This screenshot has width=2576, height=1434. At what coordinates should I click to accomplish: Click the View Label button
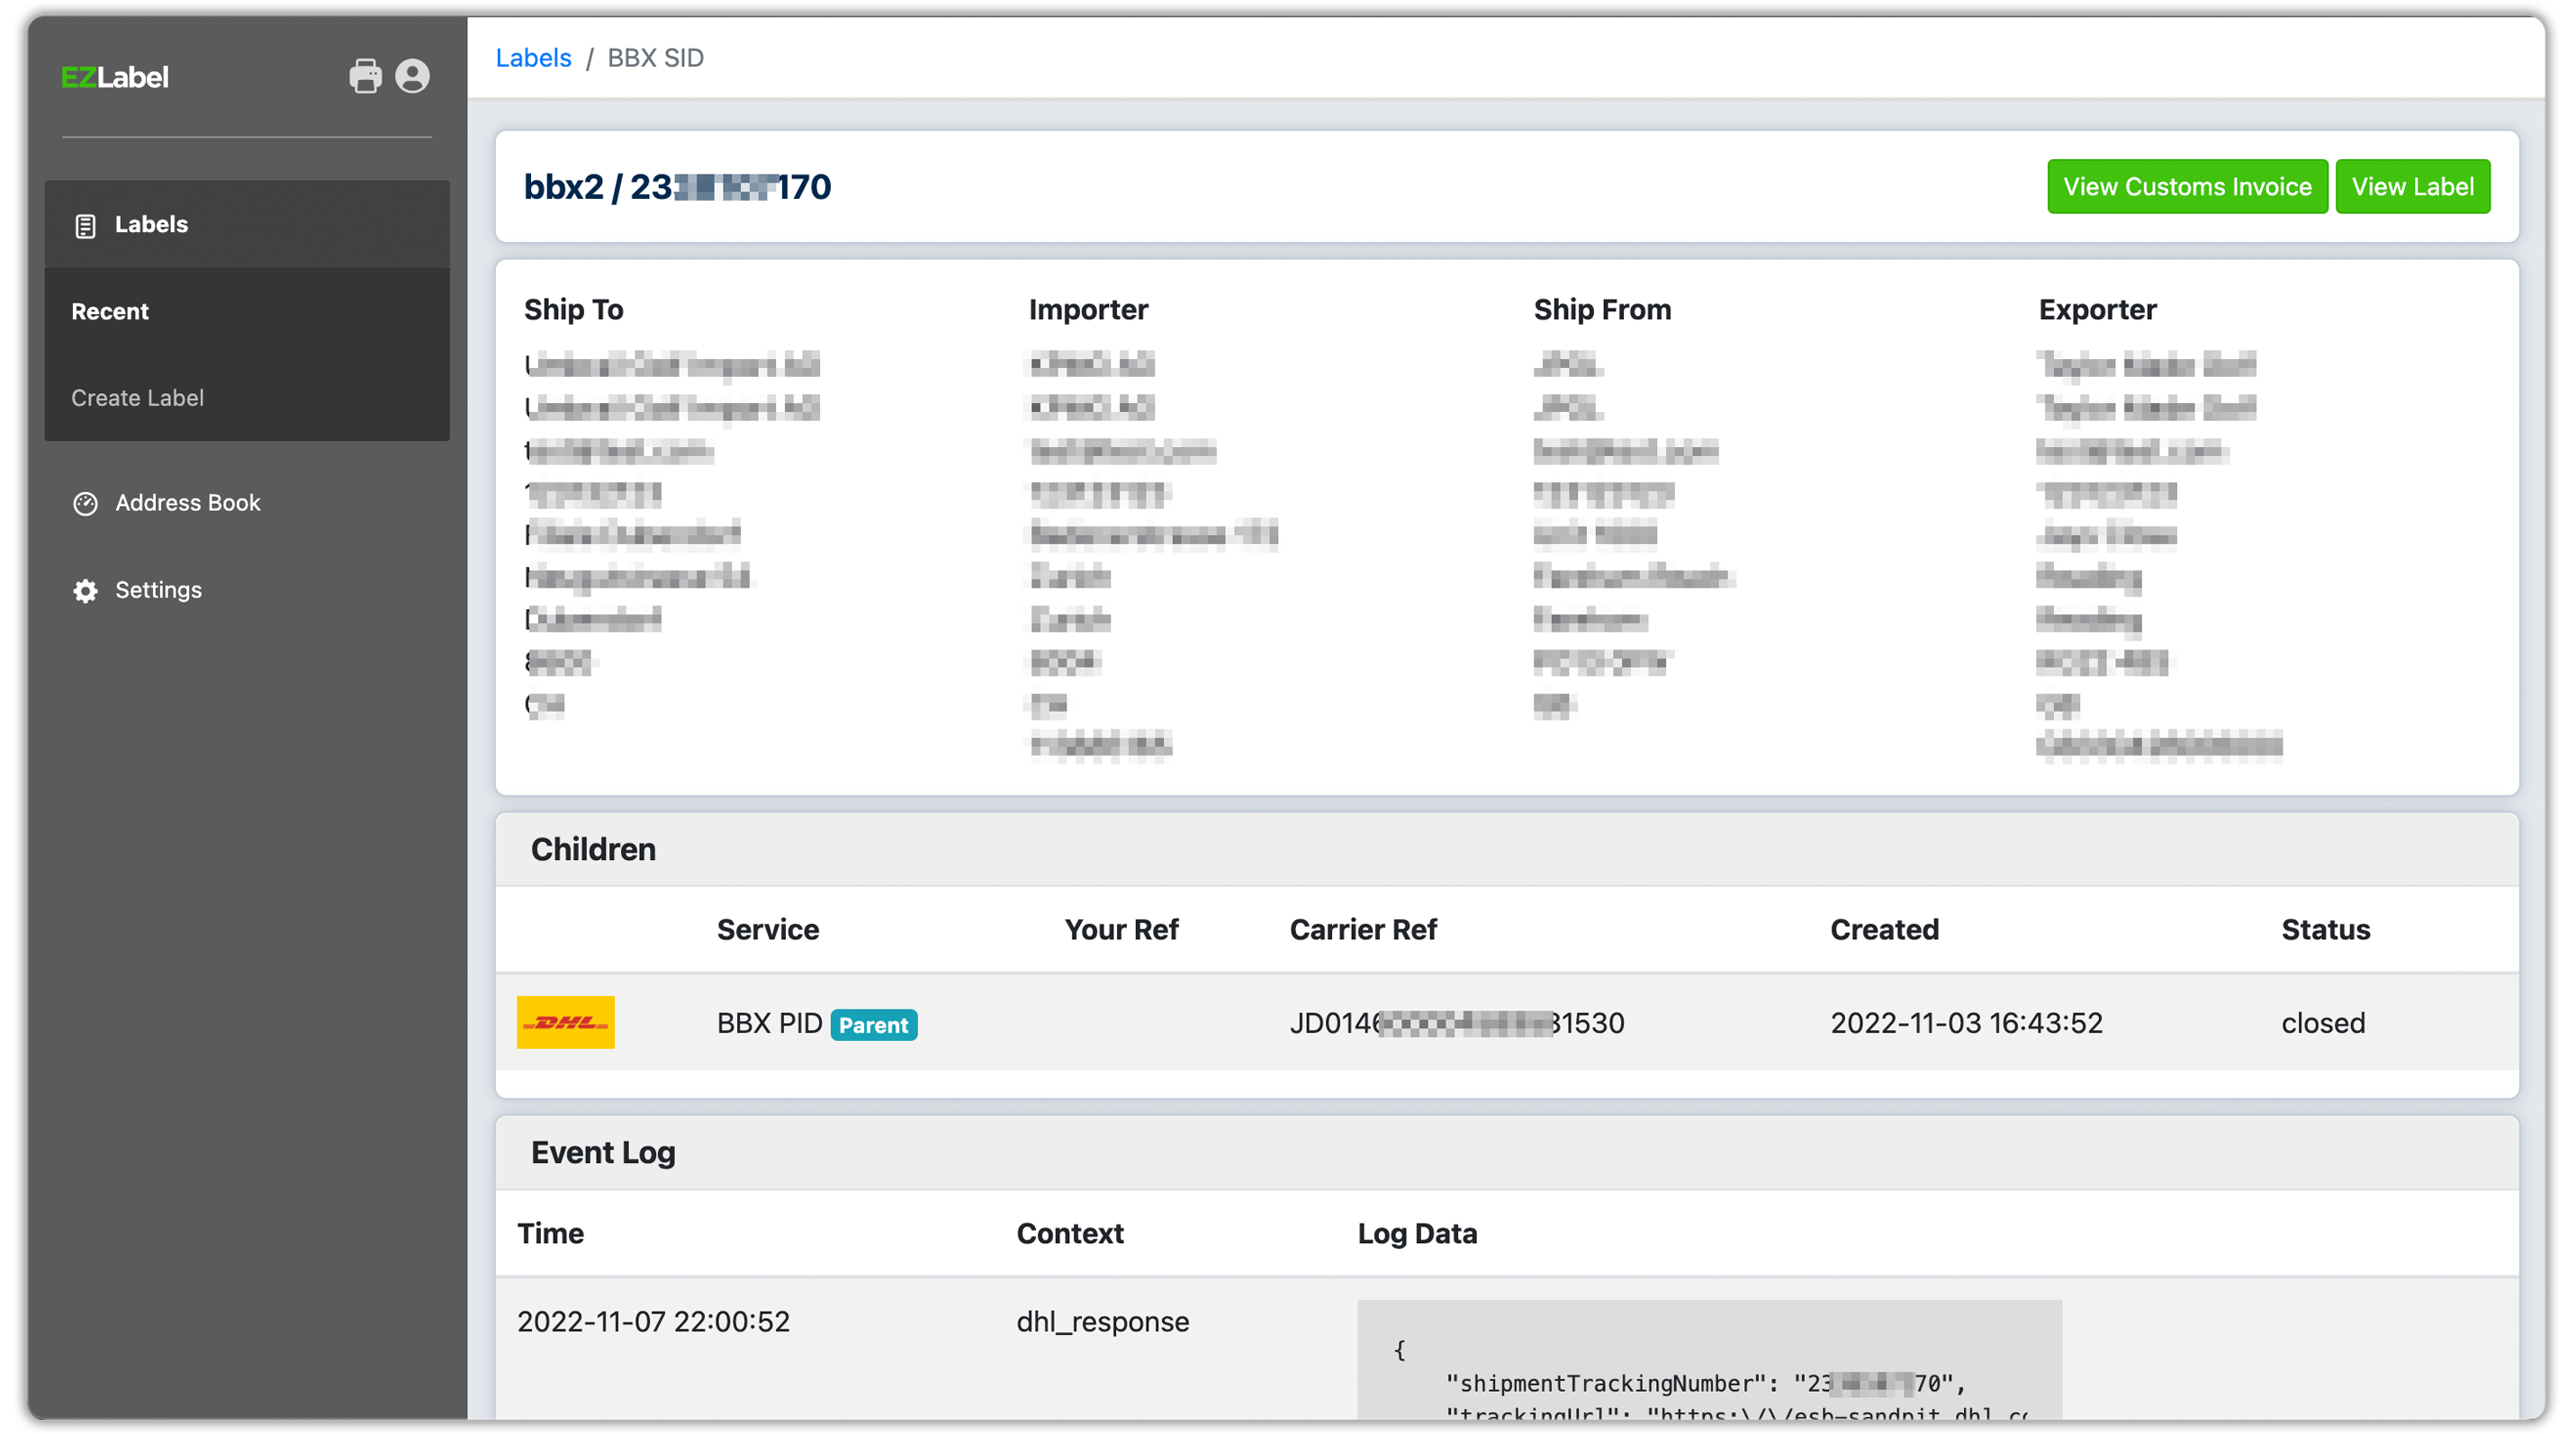coord(2413,186)
